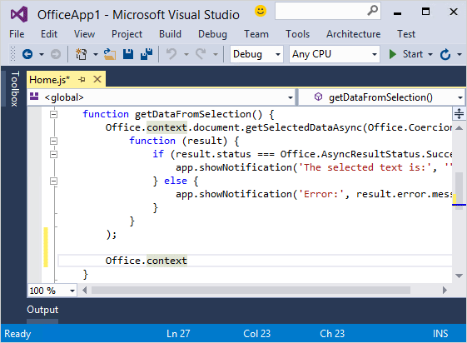Open the Navigate Backward history dropdown arrow

point(42,54)
